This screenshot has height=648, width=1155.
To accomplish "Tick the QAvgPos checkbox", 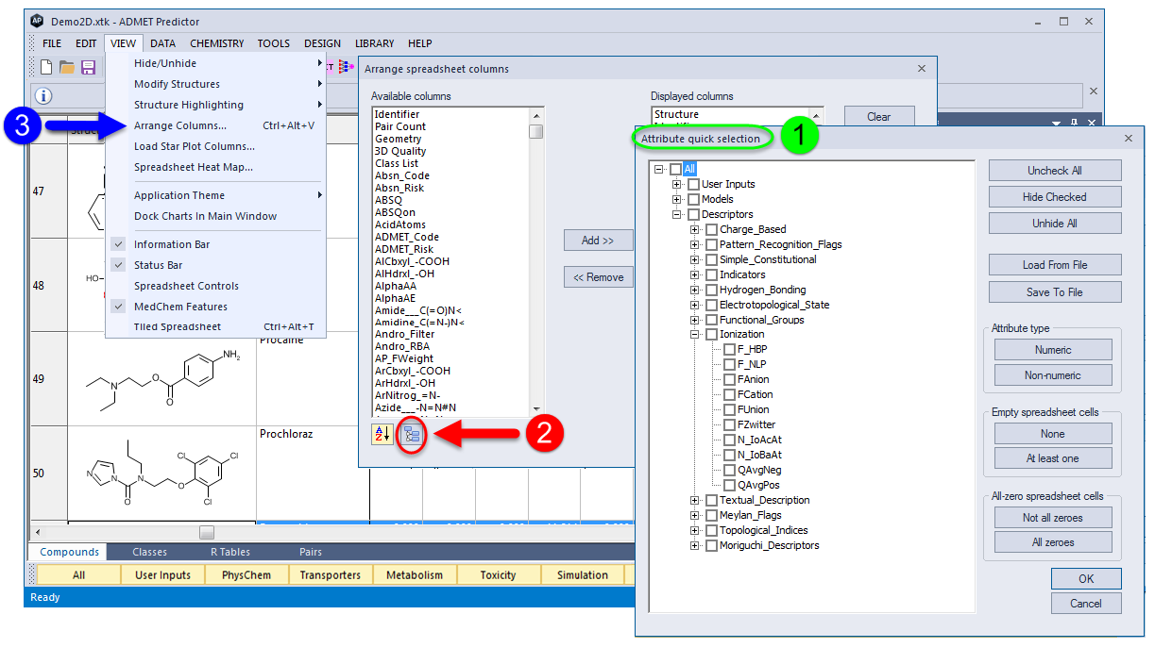I will [729, 485].
